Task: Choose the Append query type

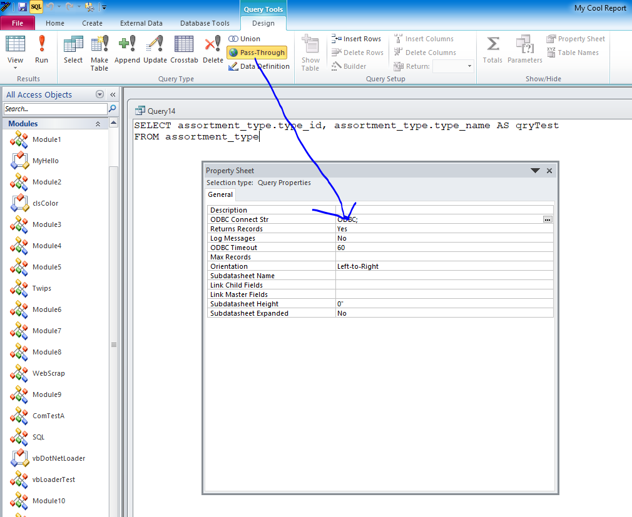Action: point(127,49)
